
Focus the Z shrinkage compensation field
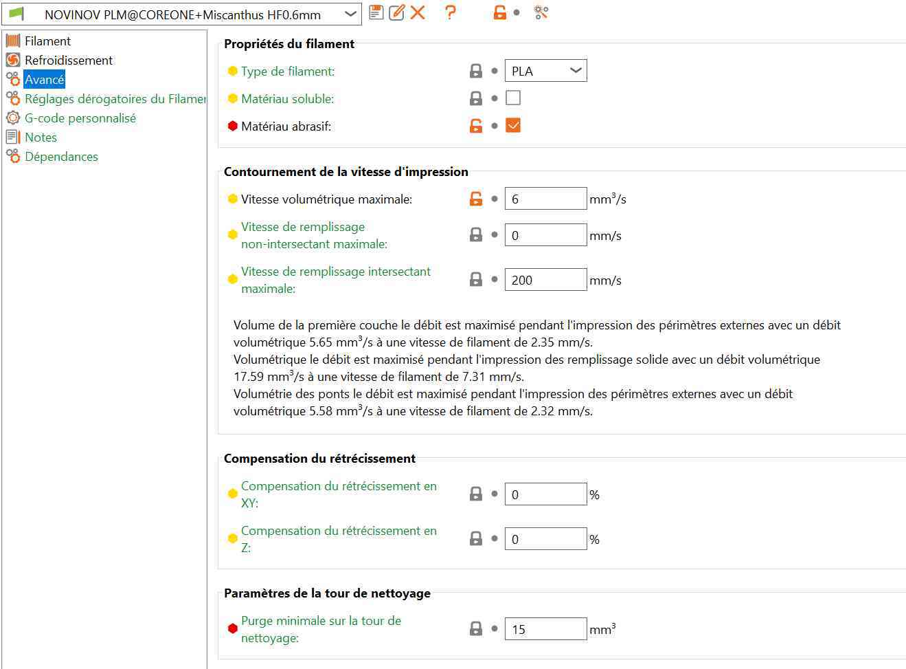tap(546, 539)
